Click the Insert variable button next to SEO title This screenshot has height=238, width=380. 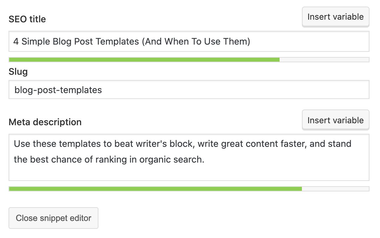(335, 17)
